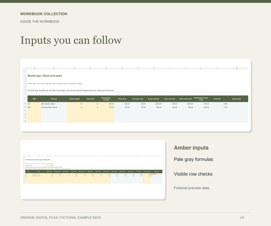Select the gross receipts '$240.00' cell
This screenshot has width=271, height=226.
coord(154,104)
